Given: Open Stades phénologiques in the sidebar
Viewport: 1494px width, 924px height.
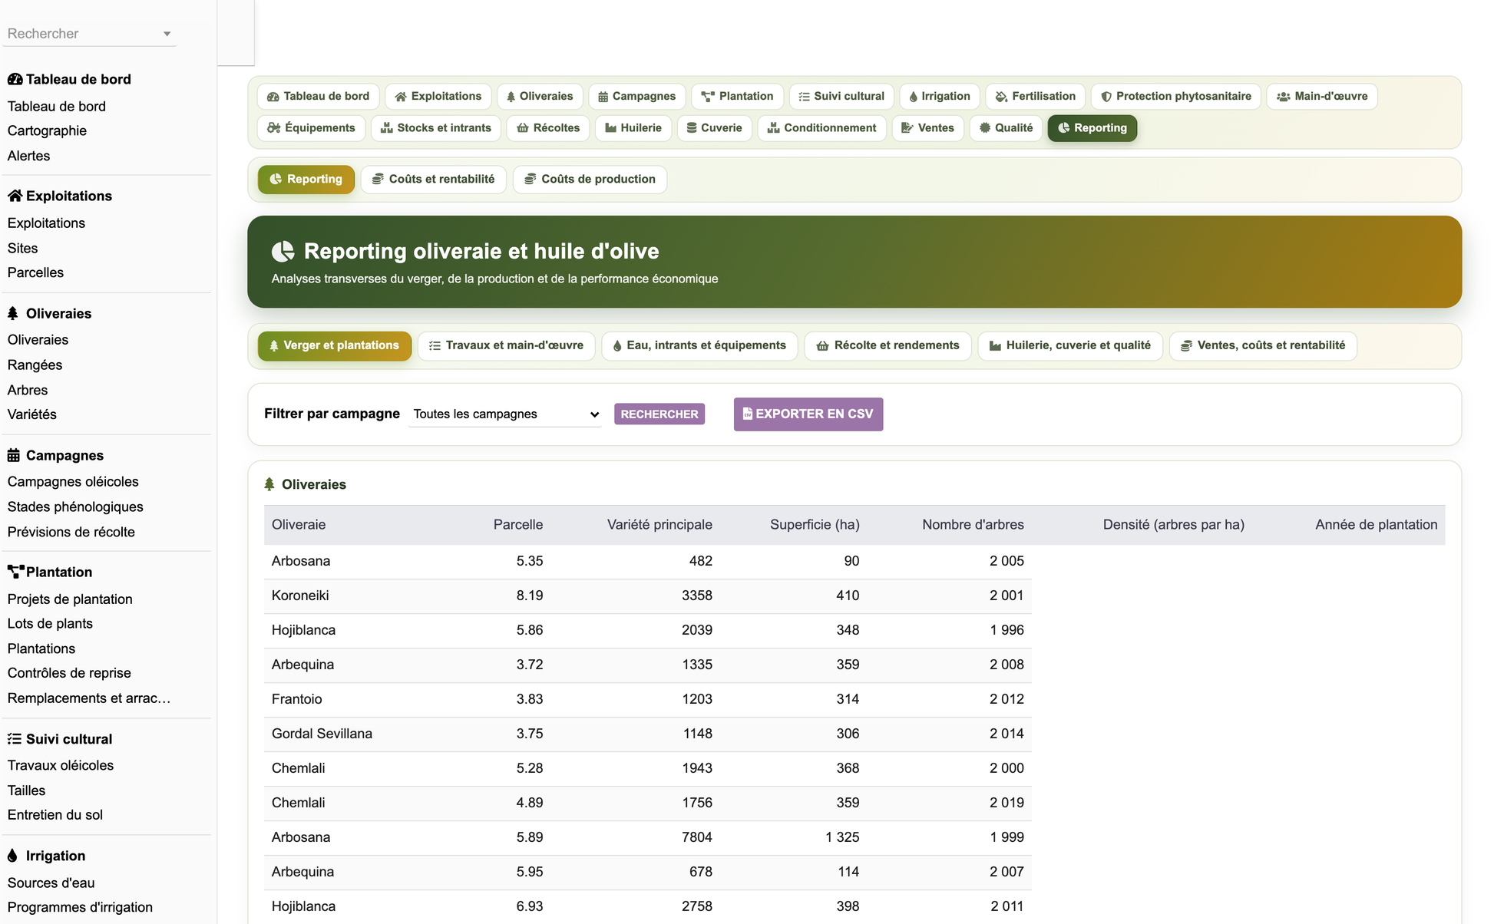Looking at the screenshot, I should [75, 507].
